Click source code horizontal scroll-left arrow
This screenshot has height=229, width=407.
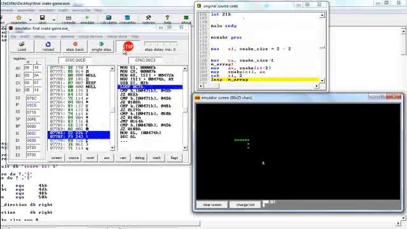pyautogui.click(x=201, y=86)
